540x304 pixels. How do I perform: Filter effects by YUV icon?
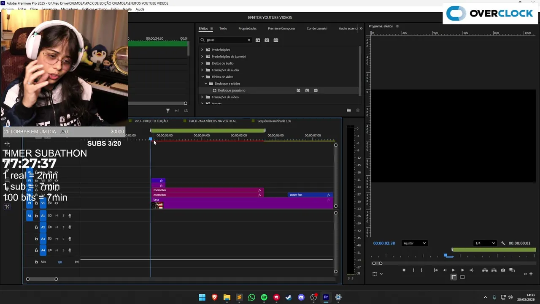click(x=276, y=40)
